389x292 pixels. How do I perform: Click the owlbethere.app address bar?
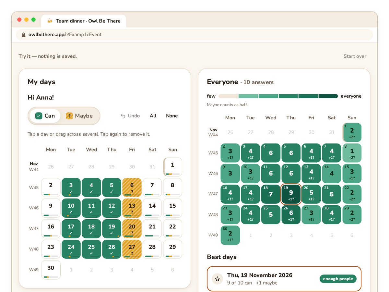[194, 35]
